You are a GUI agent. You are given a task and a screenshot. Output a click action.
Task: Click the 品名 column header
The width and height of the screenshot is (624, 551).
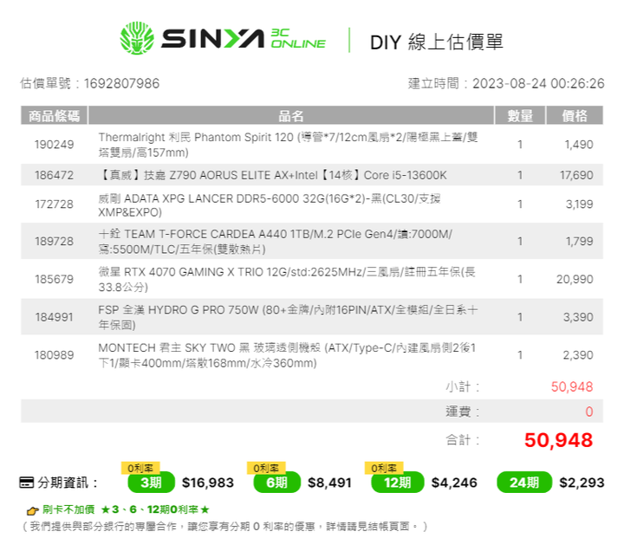point(291,116)
